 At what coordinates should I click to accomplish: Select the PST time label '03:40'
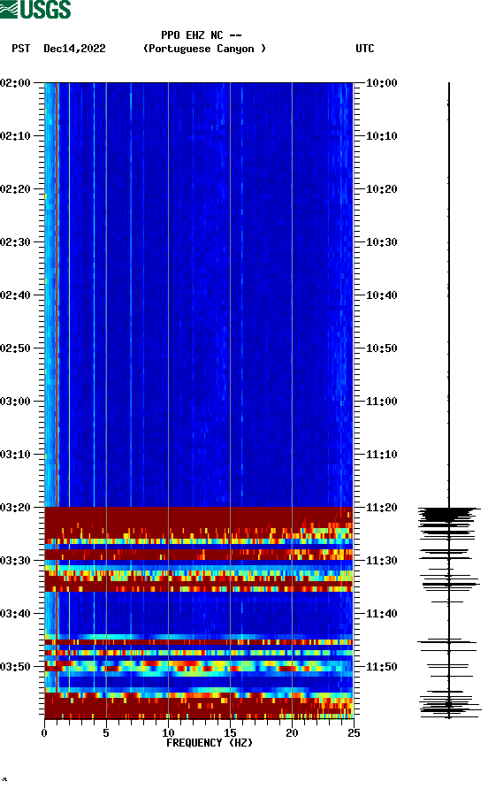pos(16,614)
